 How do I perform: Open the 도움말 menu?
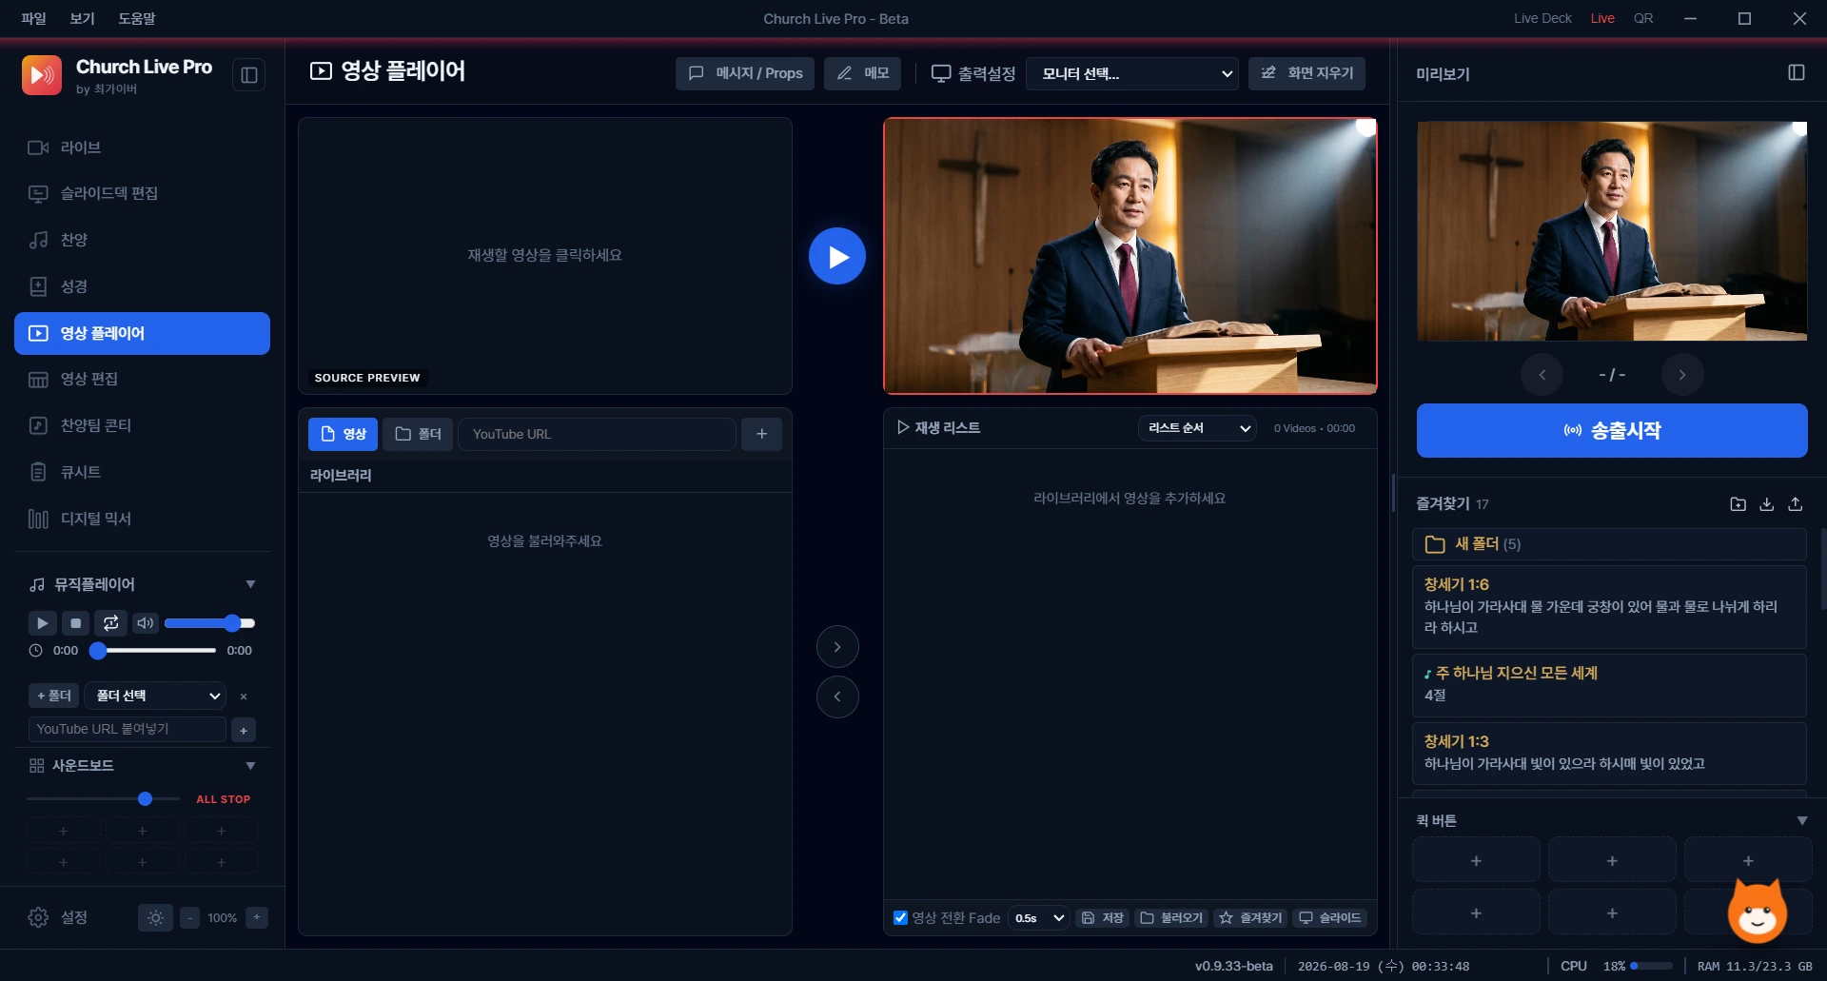tap(137, 18)
